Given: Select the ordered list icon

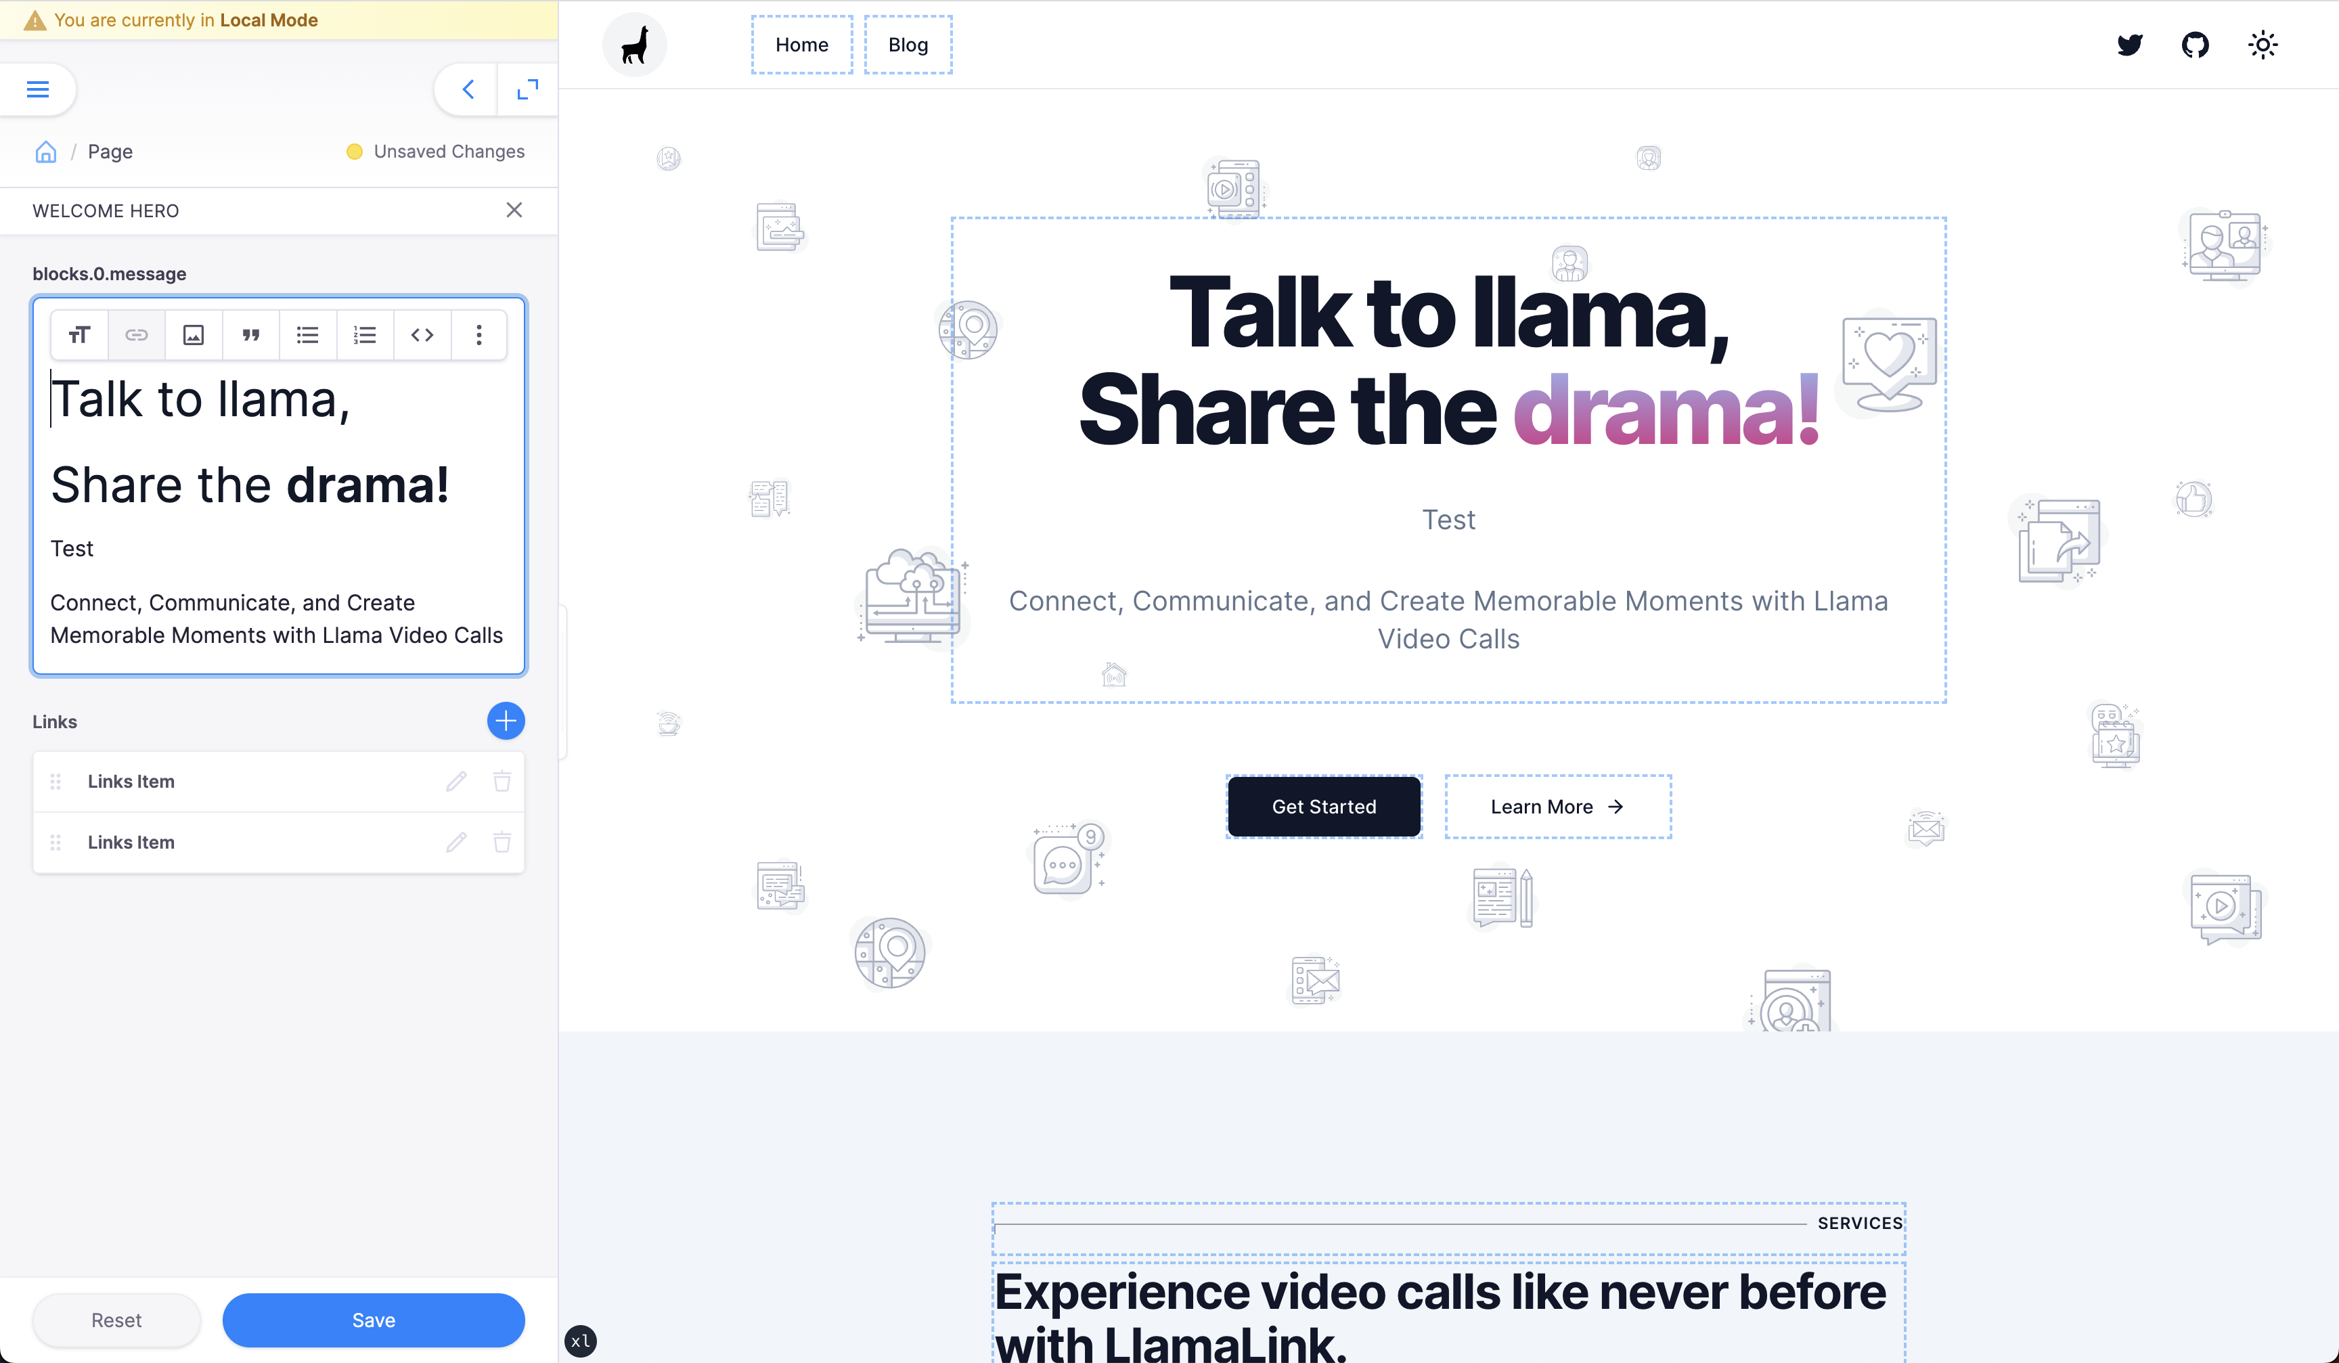Looking at the screenshot, I should point(363,336).
